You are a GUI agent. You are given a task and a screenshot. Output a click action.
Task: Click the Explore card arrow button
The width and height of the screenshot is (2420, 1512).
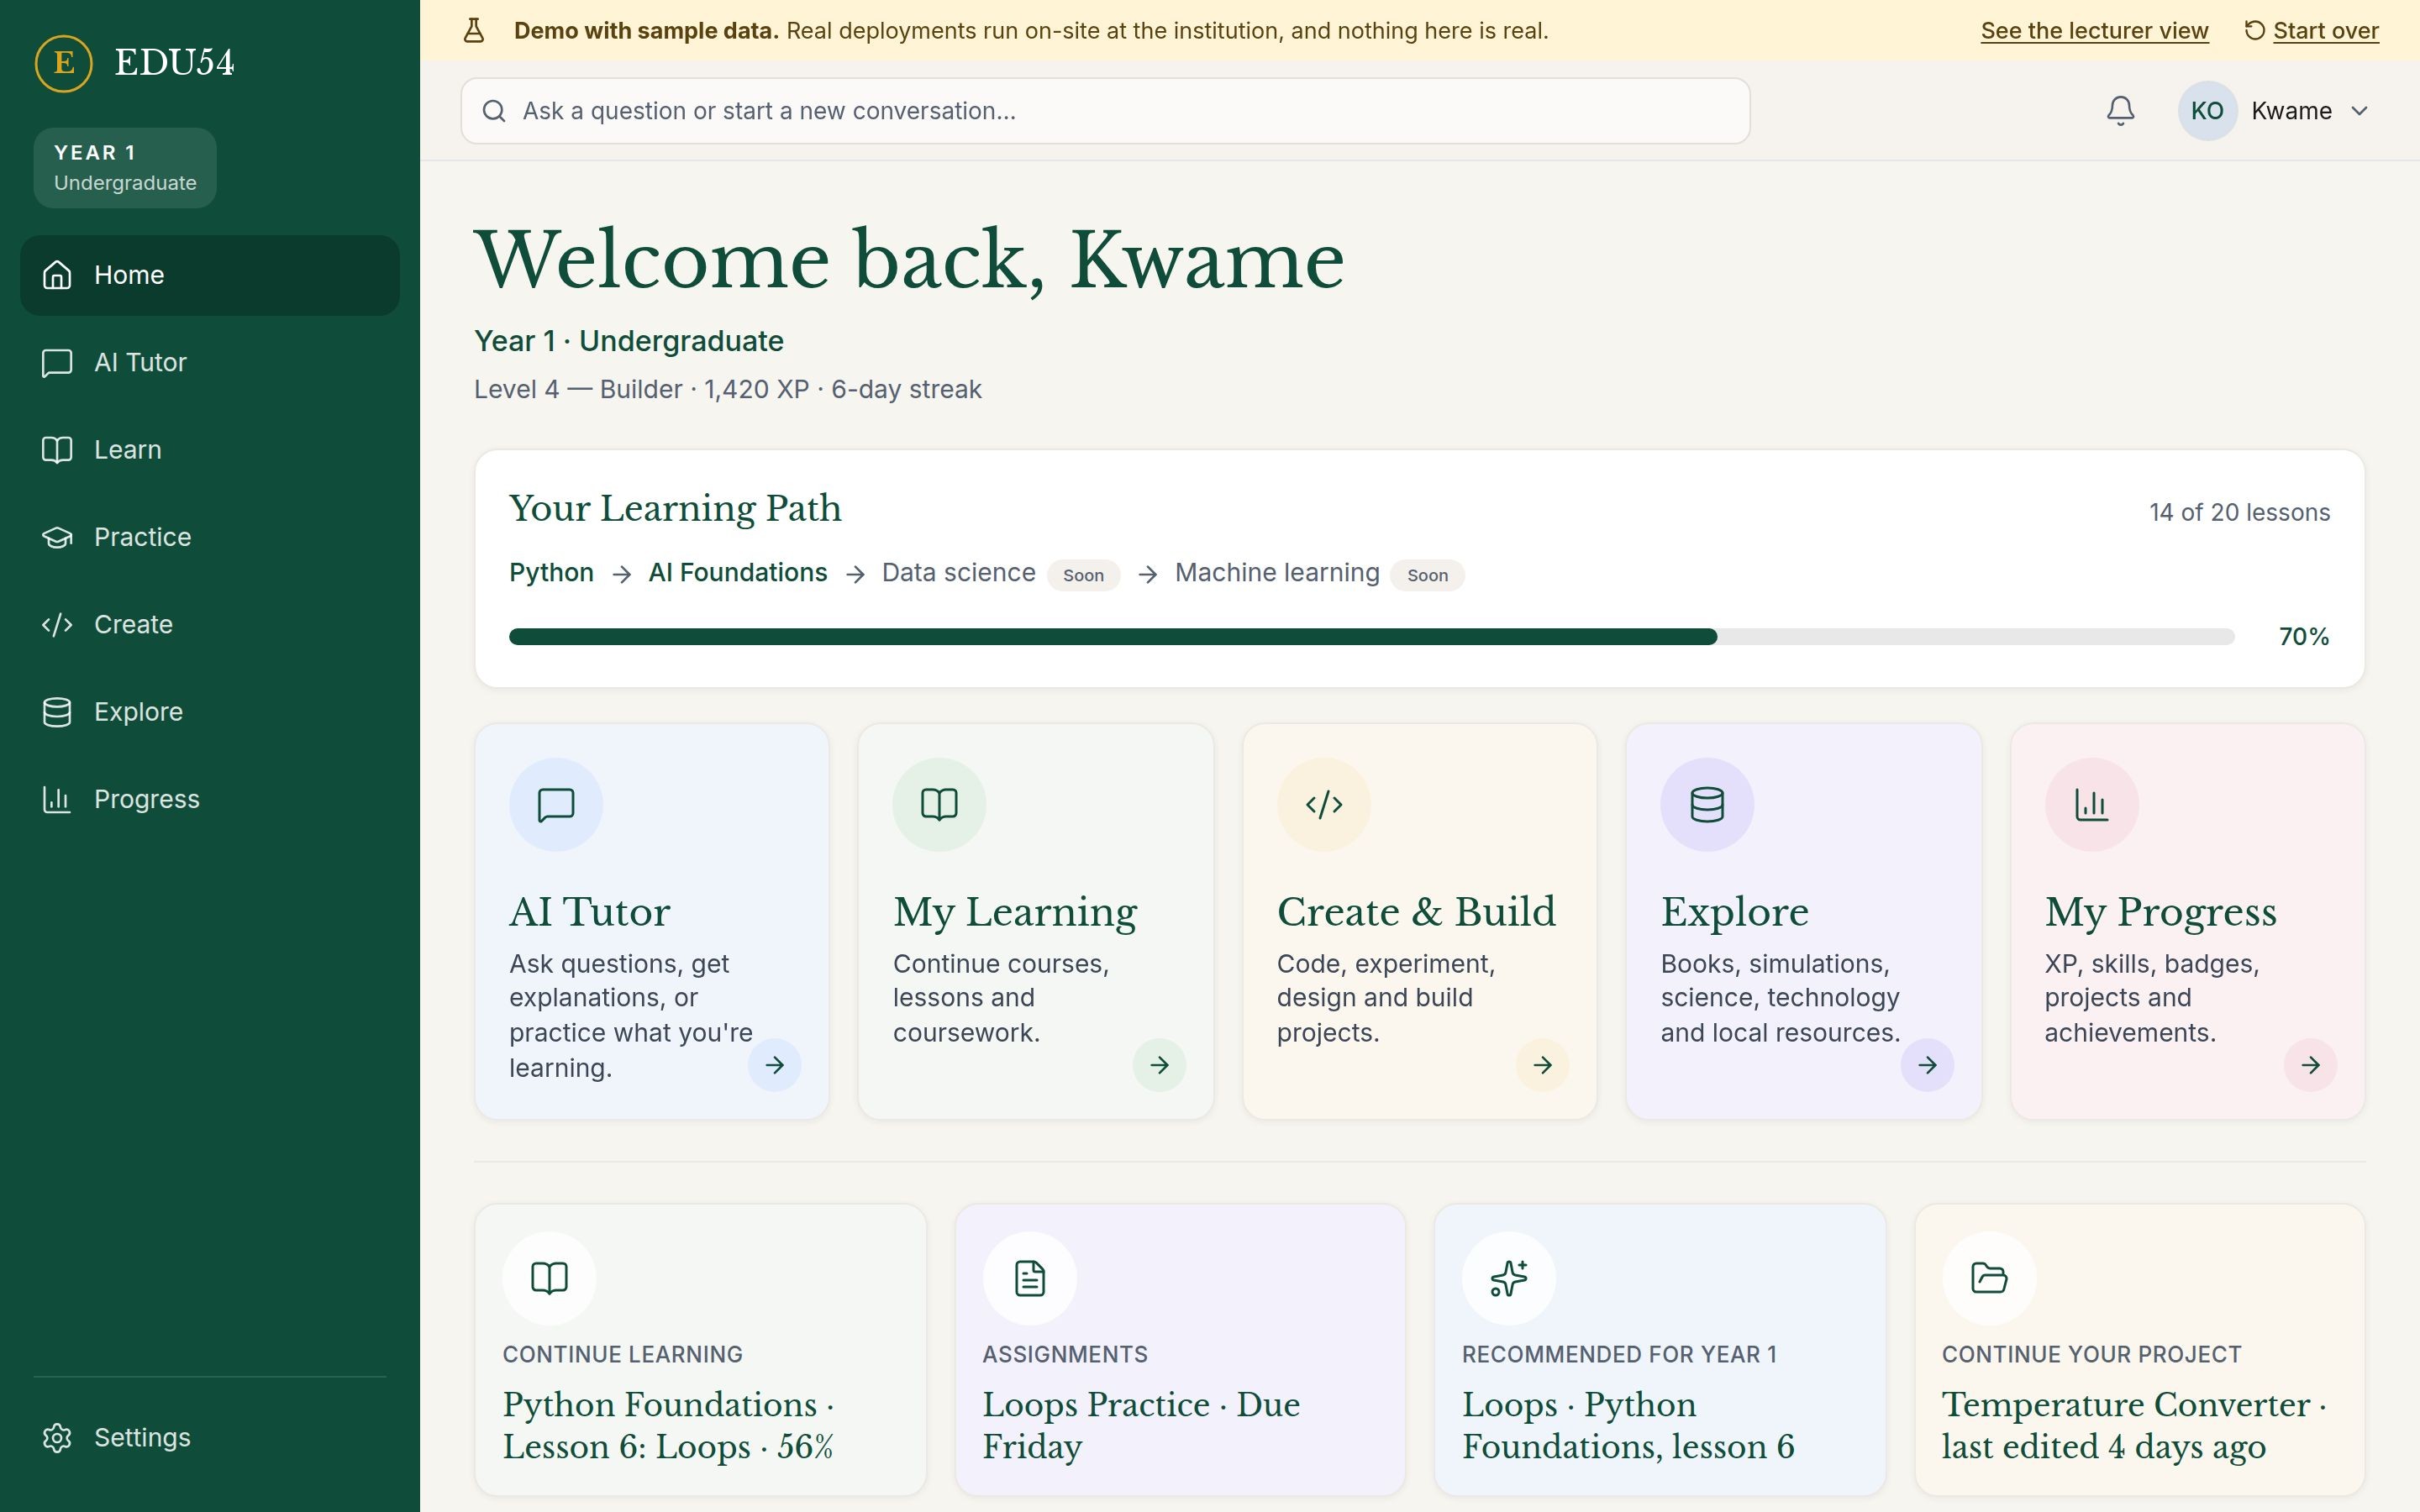(x=1927, y=1065)
